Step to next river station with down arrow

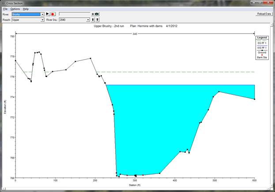click(x=93, y=20)
